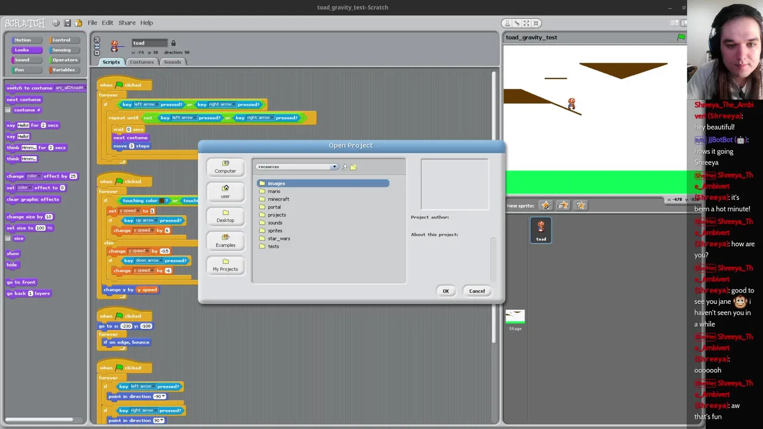This screenshot has width=763, height=429.
Task: Click the globe language icon in Scratch toolbar
Action: coord(56,23)
